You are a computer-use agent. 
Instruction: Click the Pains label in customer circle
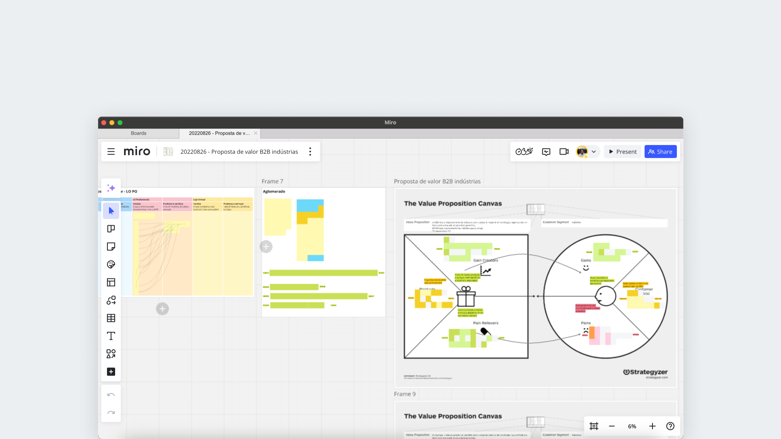(x=586, y=323)
